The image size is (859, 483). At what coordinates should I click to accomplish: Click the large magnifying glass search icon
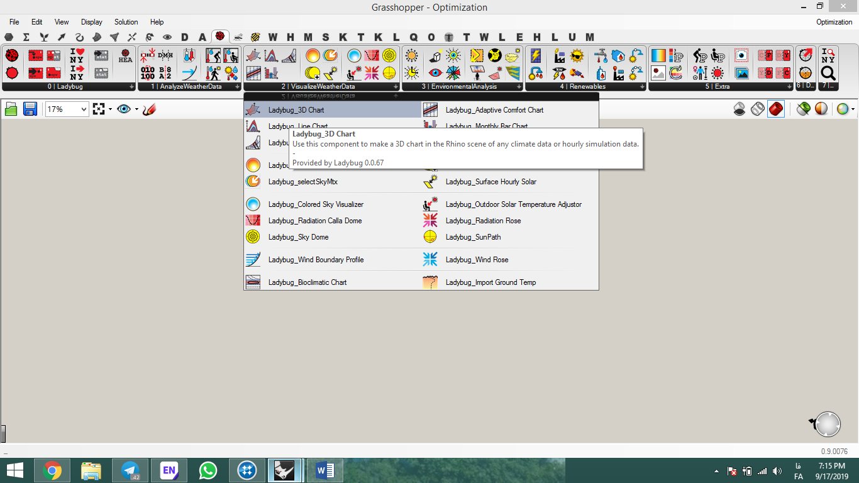[x=828, y=72]
